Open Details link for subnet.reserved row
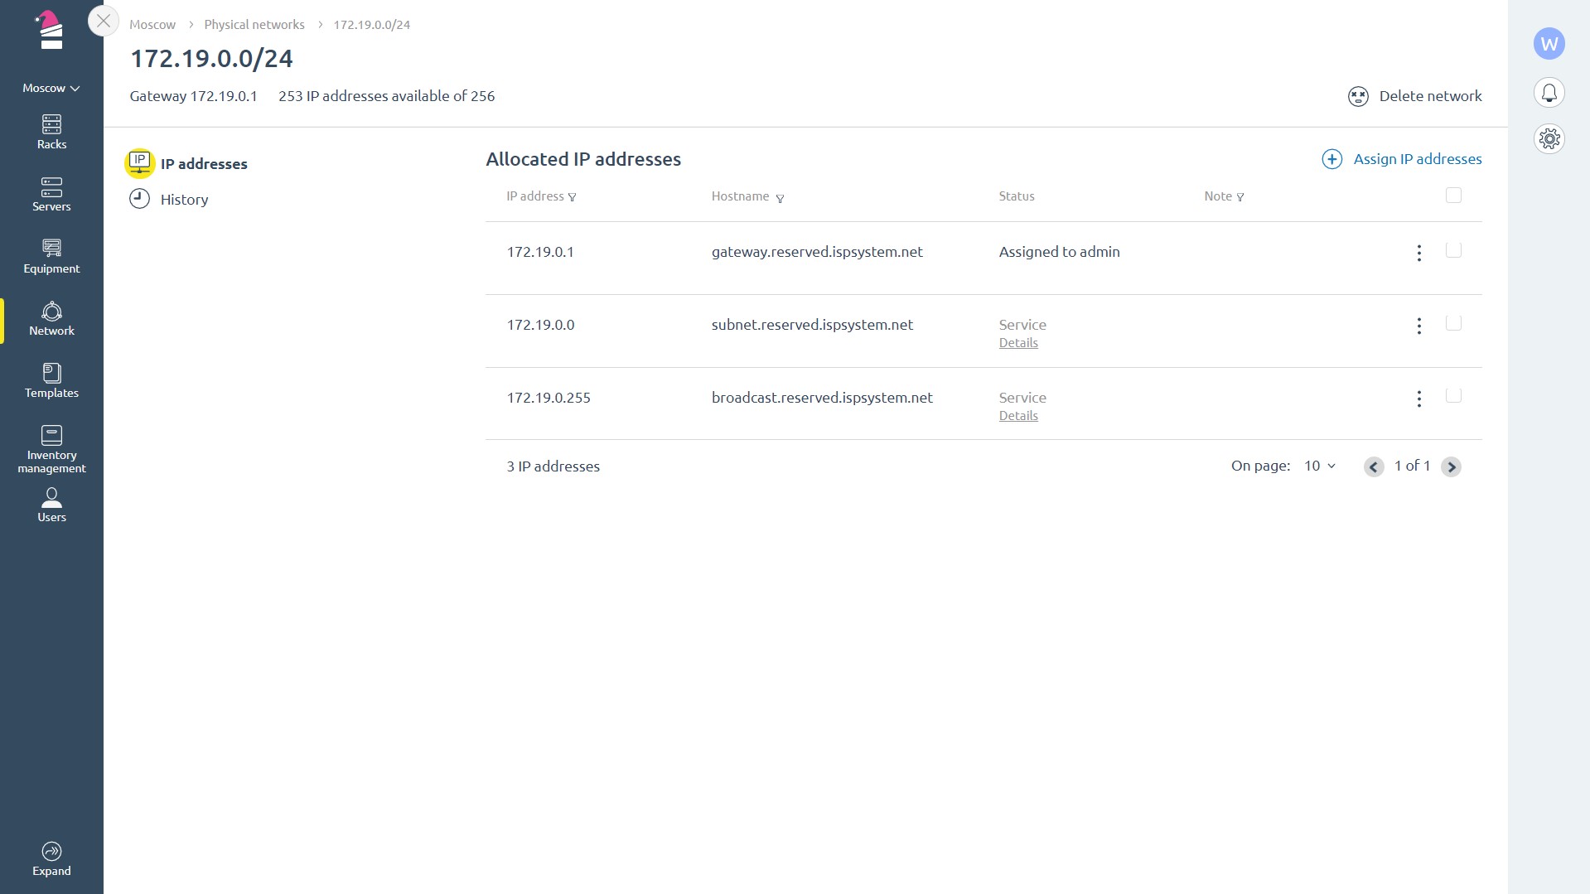The image size is (1590, 894). tap(1018, 343)
